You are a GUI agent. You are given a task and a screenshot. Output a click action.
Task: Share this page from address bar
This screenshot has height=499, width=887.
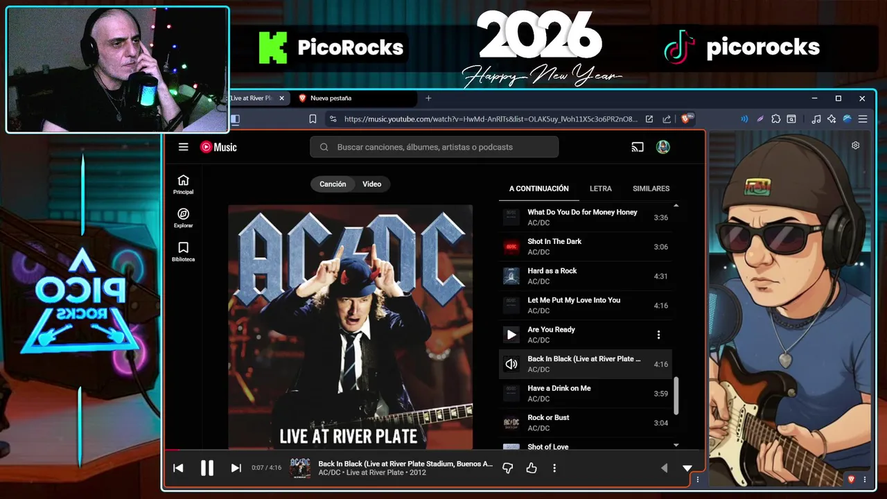(667, 119)
